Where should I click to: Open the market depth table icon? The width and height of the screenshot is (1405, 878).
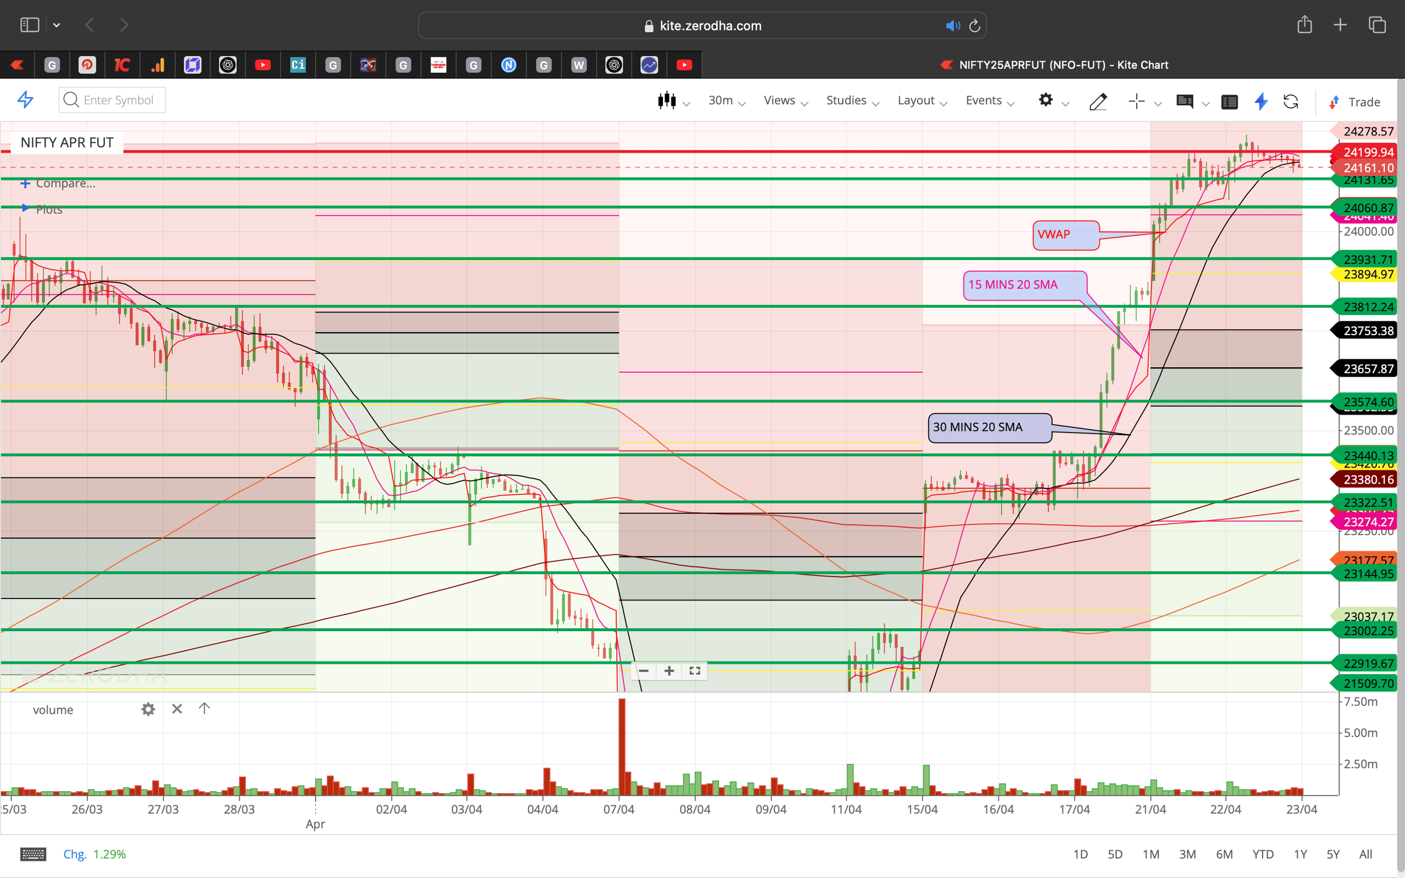[1230, 102]
